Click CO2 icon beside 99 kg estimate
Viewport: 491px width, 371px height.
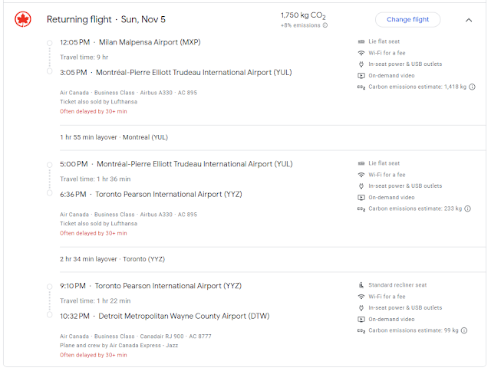361,330
